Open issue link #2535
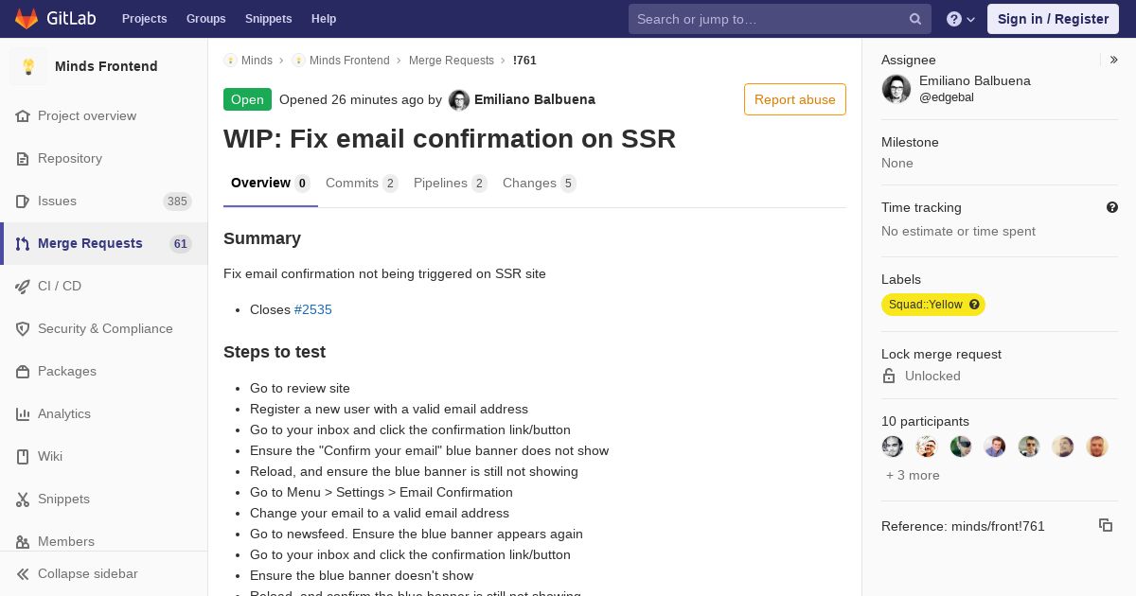Screen dimensions: 1136x596 [313, 309]
